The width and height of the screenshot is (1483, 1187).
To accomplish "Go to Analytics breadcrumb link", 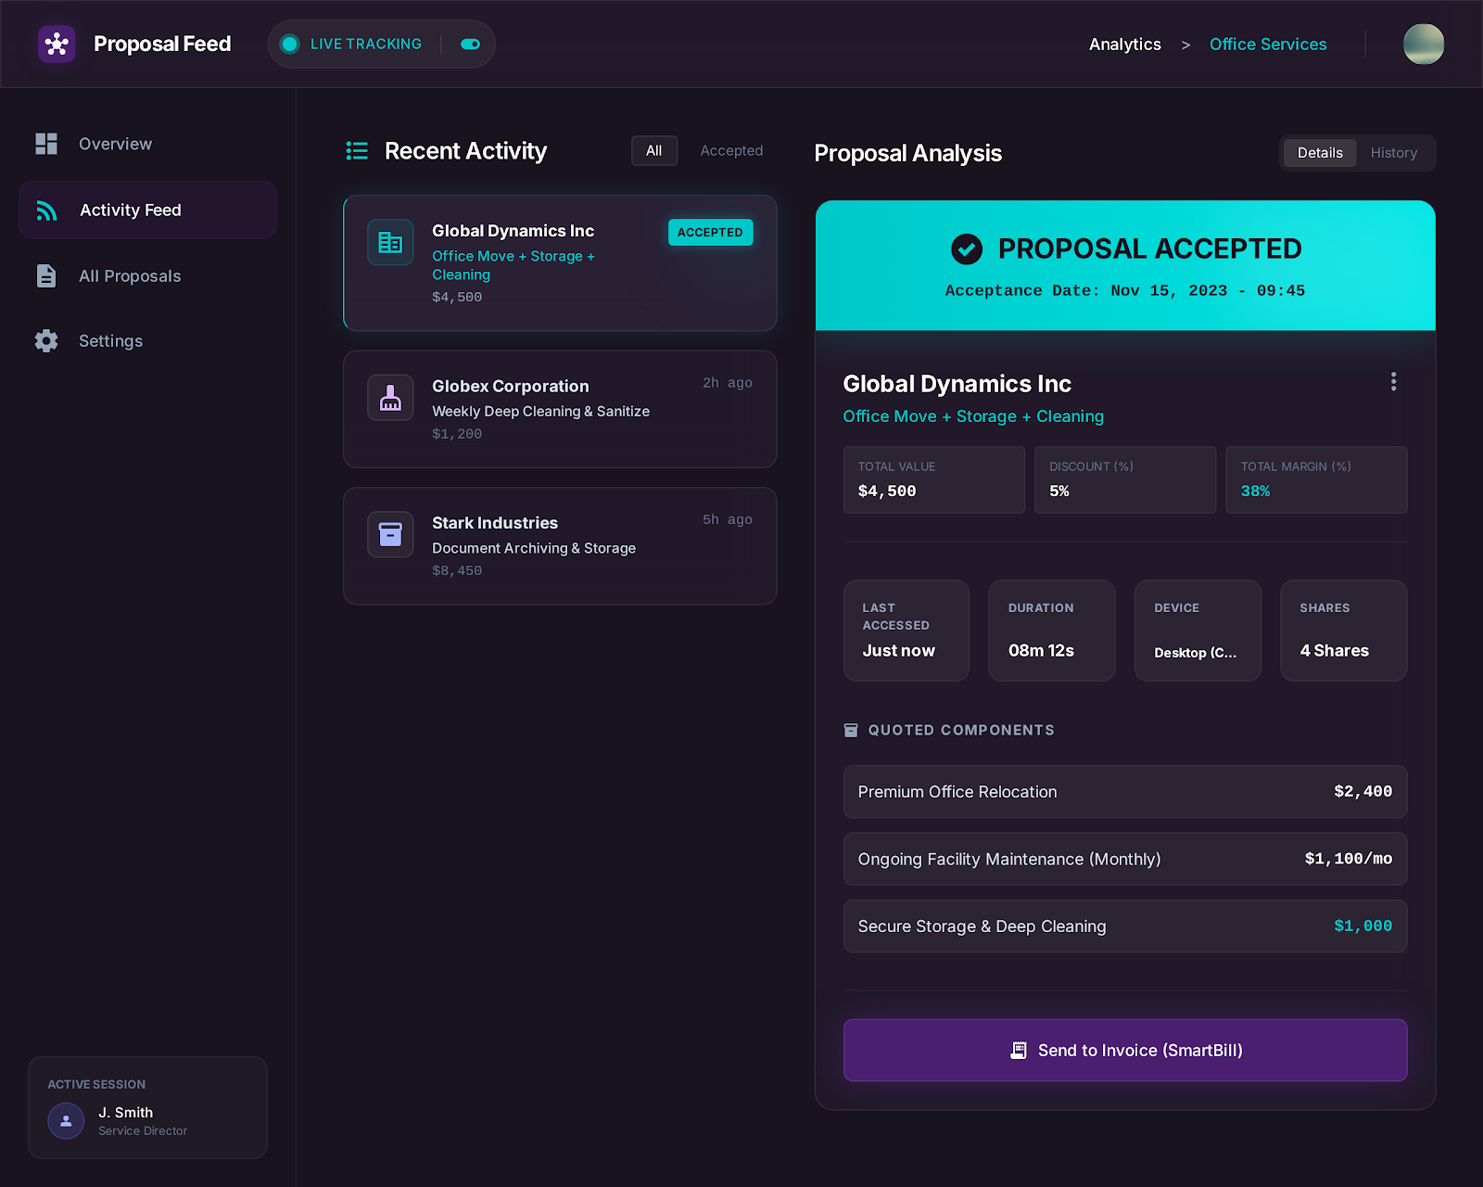I will 1124,45.
